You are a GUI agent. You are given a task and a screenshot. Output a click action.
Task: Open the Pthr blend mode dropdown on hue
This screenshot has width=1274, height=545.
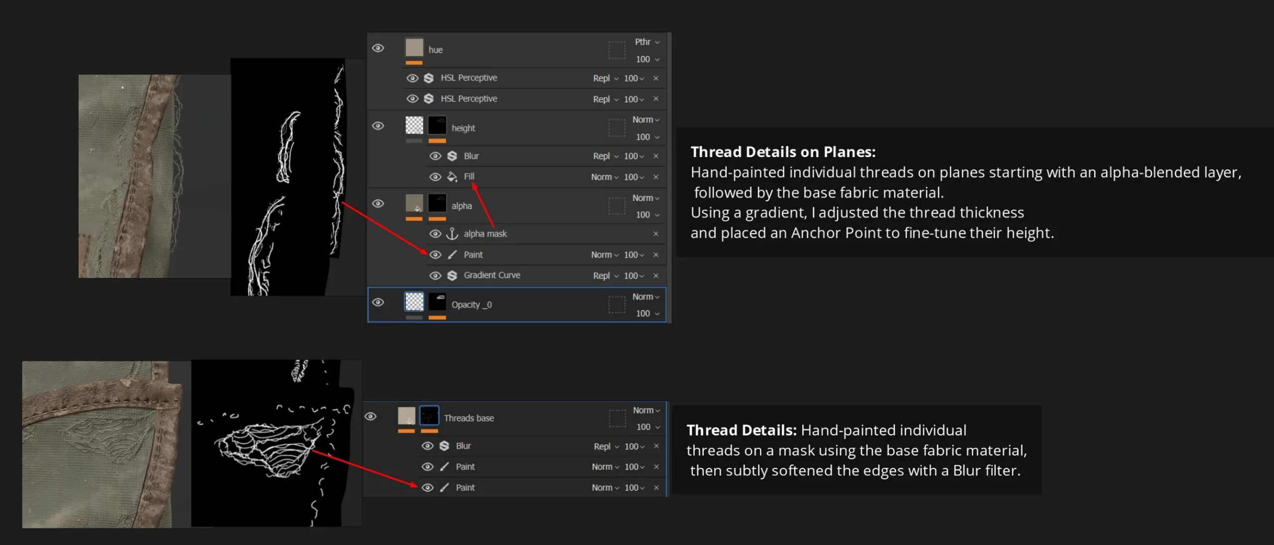(x=647, y=42)
